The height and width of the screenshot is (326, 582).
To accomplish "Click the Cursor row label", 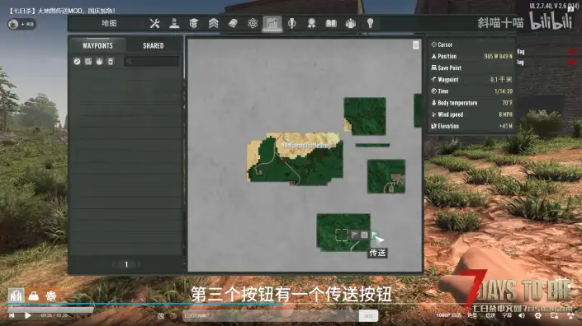I will coord(445,44).
